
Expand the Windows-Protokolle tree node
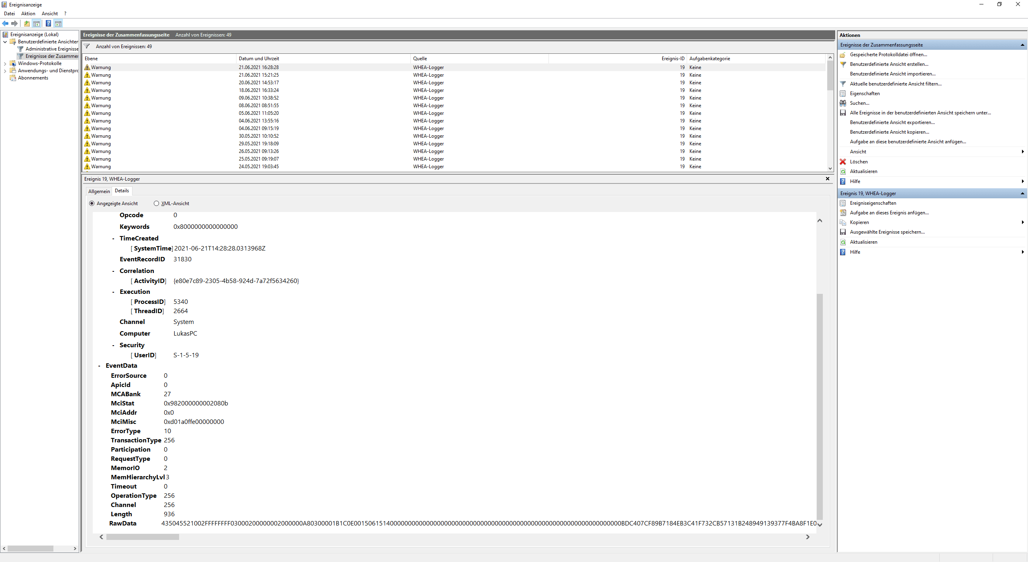pyautogui.click(x=5, y=63)
